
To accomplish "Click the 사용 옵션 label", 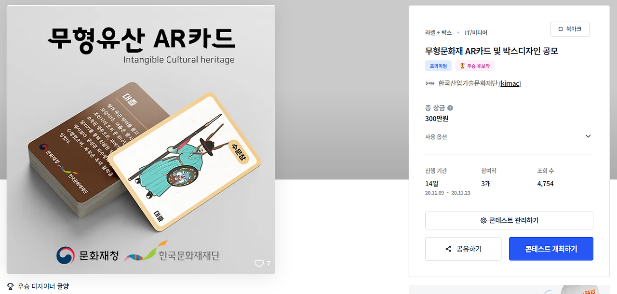I will (436, 137).
